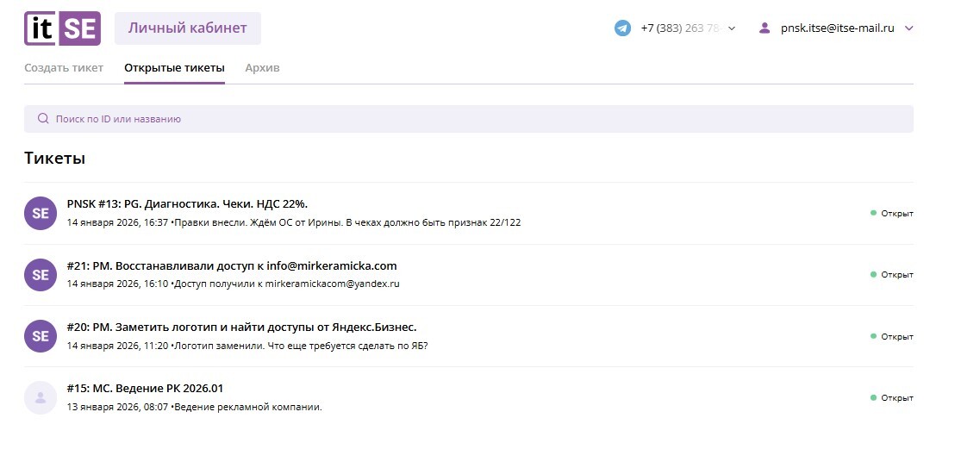955x468 pixels.
Task: Click the Личный кабинет button
Action: tap(187, 28)
